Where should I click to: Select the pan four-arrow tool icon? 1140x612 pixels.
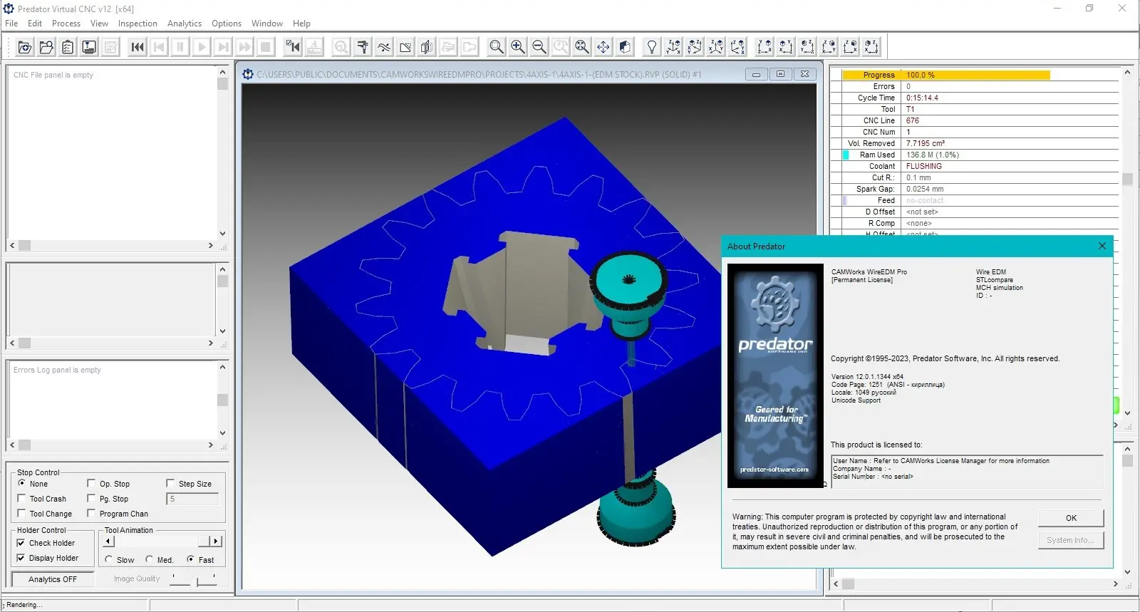coord(603,47)
